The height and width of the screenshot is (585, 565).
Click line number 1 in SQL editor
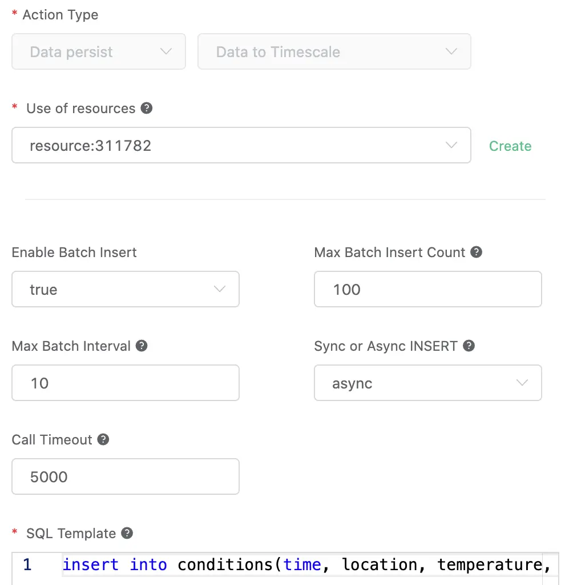pyautogui.click(x=27, y=565)
